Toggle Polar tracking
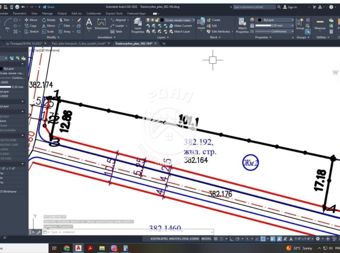The height and width of the screenshot is (253, 340). [238, 239]
